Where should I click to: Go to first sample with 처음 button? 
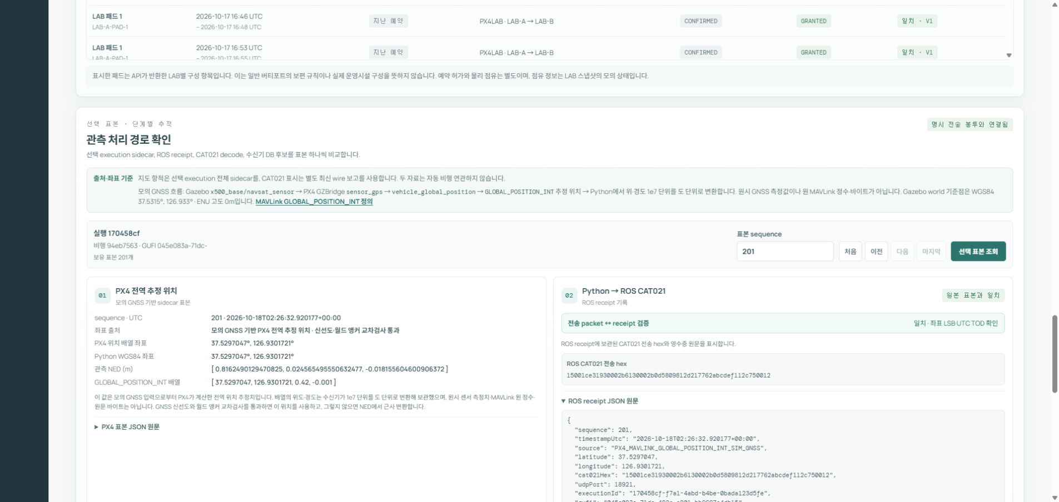pyautogui.click(x=850, y=252)
